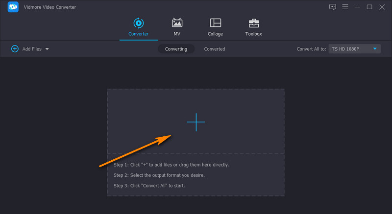
Task: Click the Step 1 instruction text
Action: (171, 165)
